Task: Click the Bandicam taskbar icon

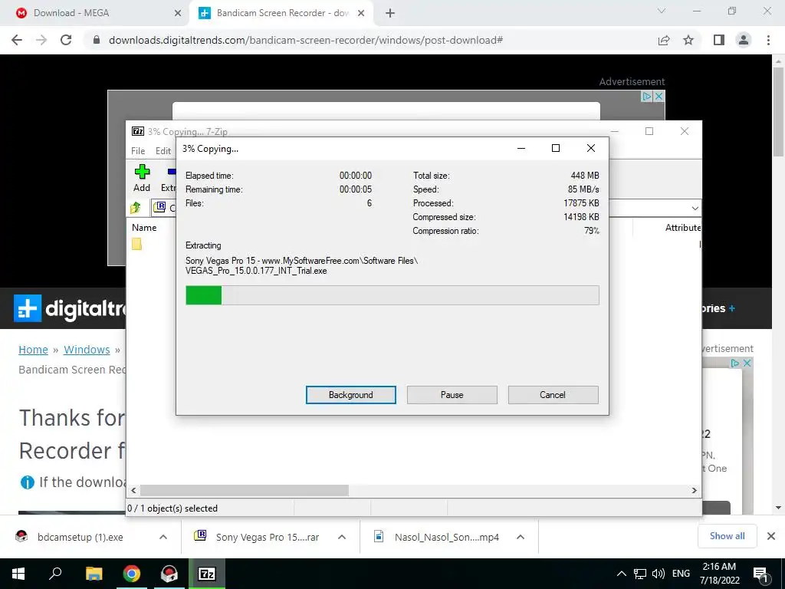Action: coord(169,574)
